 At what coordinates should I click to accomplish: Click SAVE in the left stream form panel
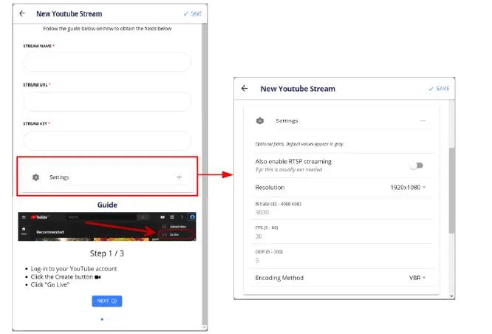pyautogui.click(x=193, y=14)
